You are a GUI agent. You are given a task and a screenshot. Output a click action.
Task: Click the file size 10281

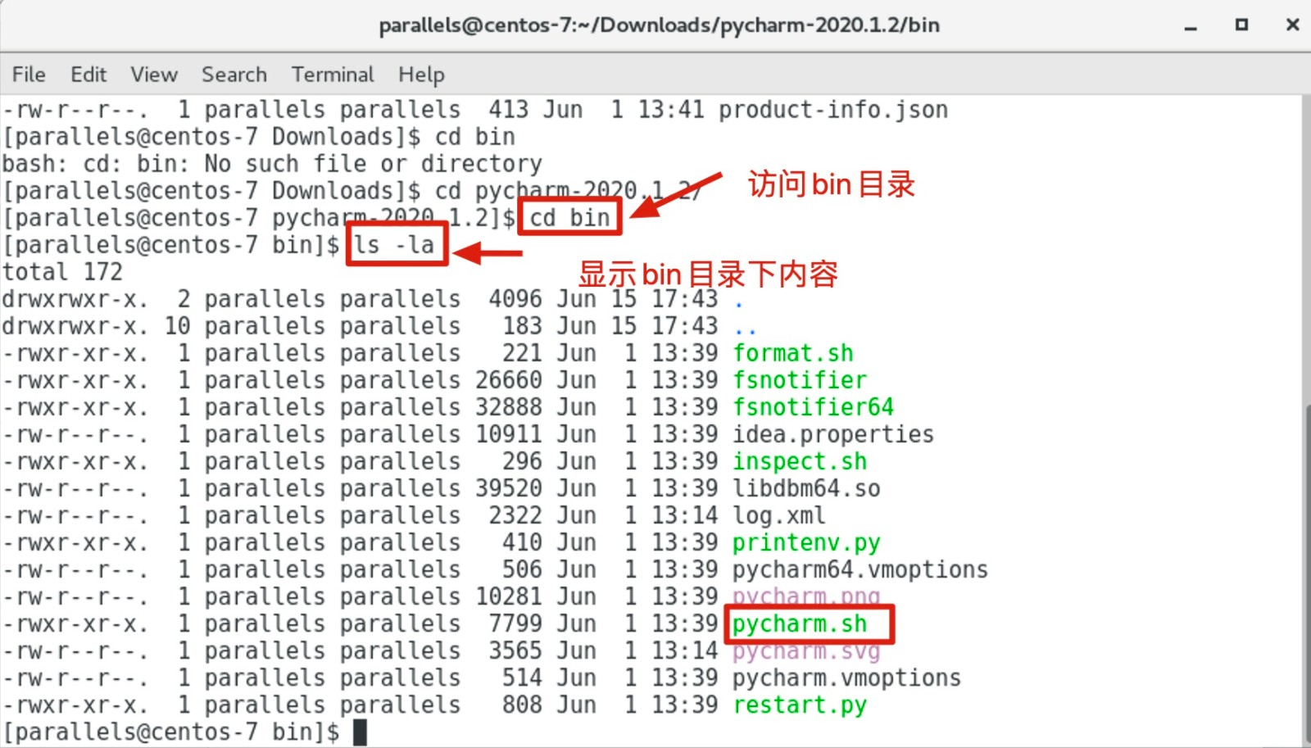509,596
